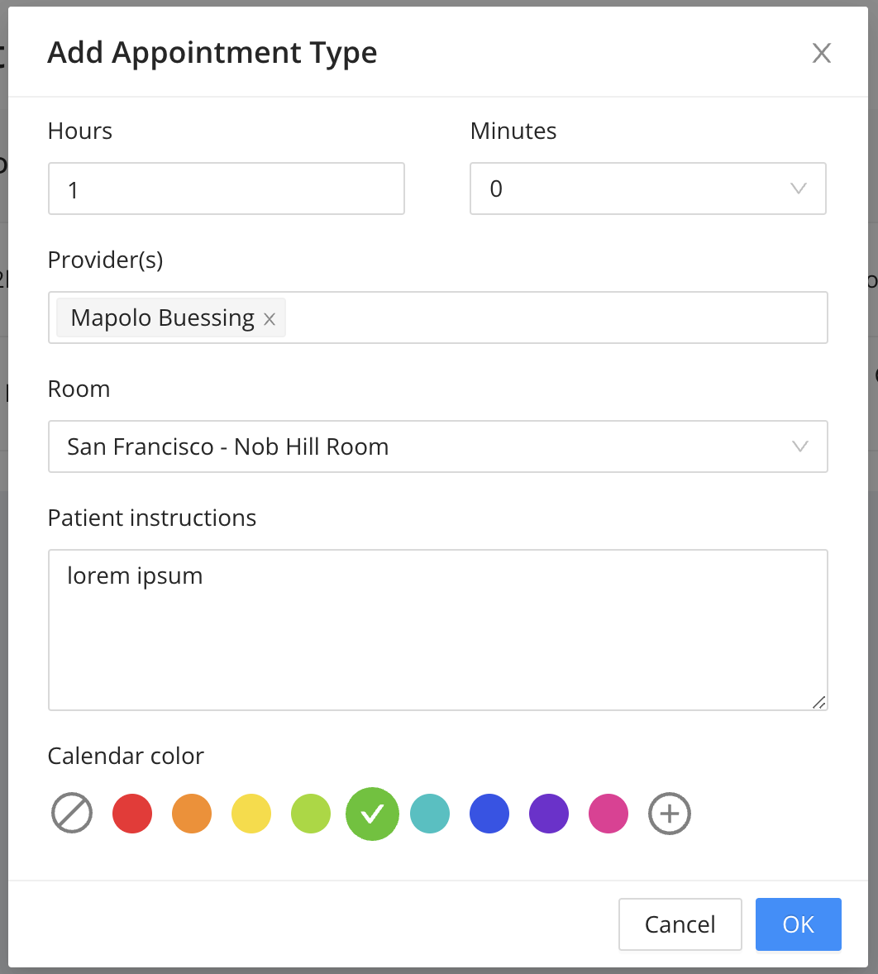Add a custom calendar color
This screenshot has width=878, height=974.
tap(669, 814)
